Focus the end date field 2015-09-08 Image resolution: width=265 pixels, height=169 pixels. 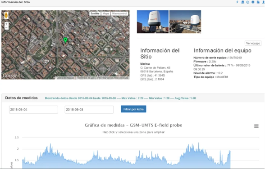pos(89,110)
